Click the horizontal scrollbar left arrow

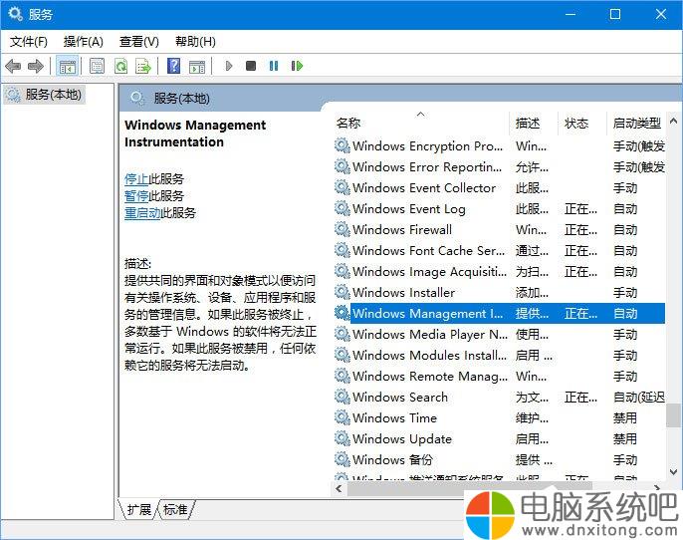[x=340, y=488]
